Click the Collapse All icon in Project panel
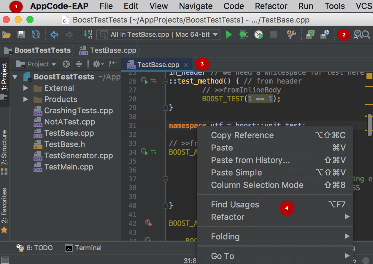373x264 pixels. [x=79, y=64]
